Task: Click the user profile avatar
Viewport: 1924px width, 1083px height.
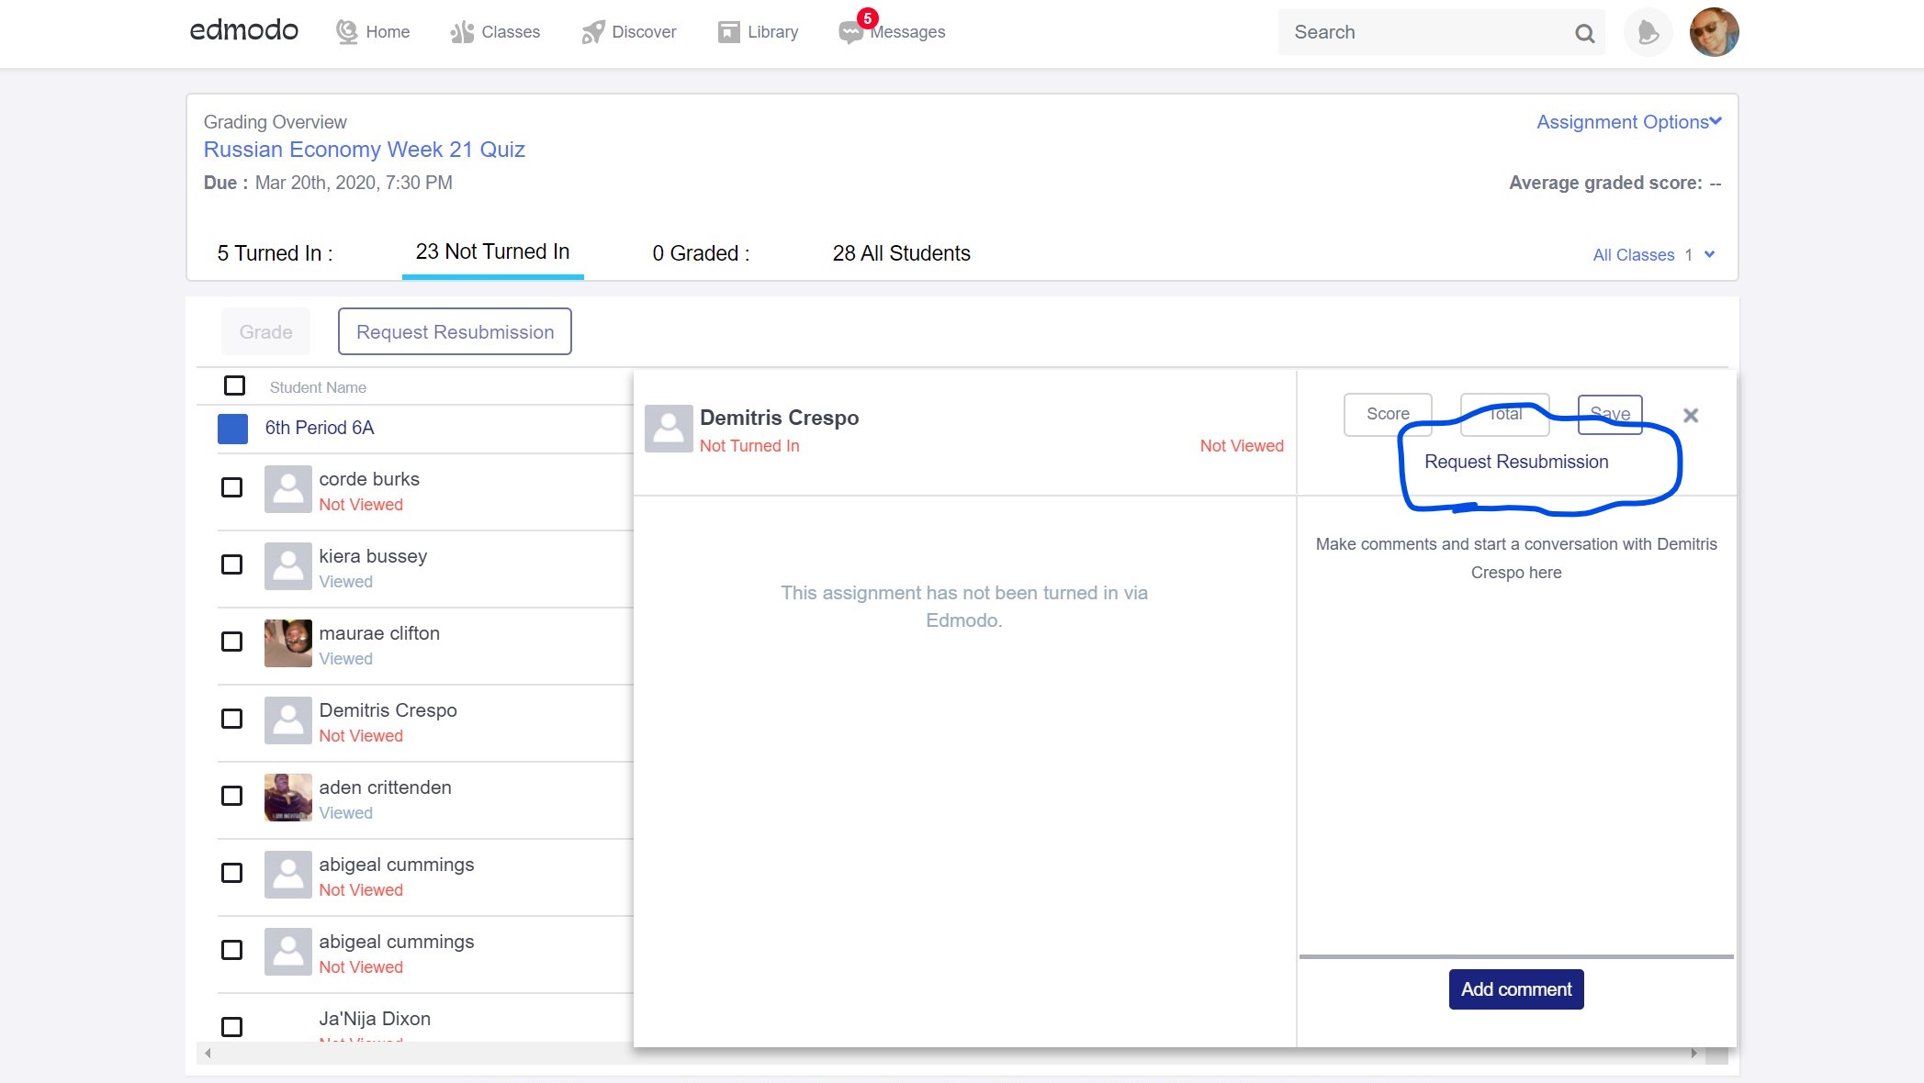Action: tap(1714, 33)
